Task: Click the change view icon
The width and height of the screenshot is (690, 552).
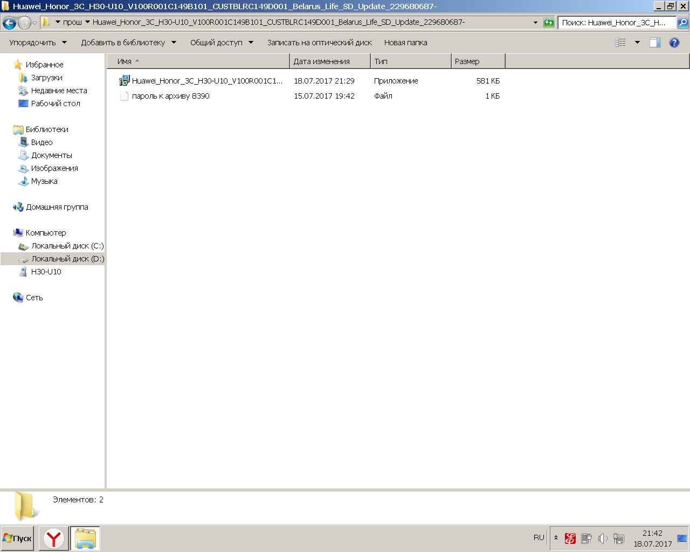Action: (620, 43)
